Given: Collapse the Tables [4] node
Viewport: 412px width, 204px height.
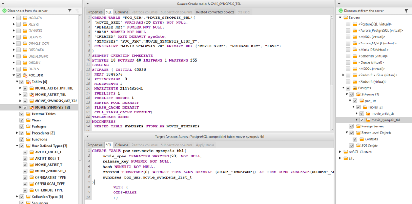Looking at the screenshot, I should (x=17, y=82).
